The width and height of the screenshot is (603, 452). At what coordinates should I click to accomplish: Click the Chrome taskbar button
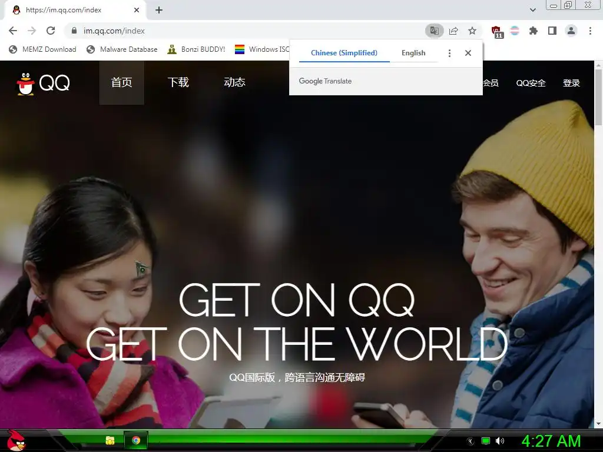click(x=136, y=440)
